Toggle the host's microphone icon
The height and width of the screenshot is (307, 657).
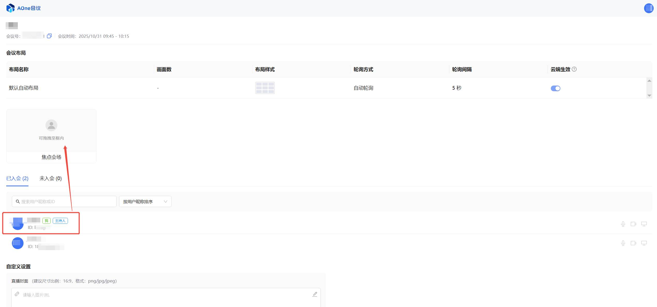623,224
